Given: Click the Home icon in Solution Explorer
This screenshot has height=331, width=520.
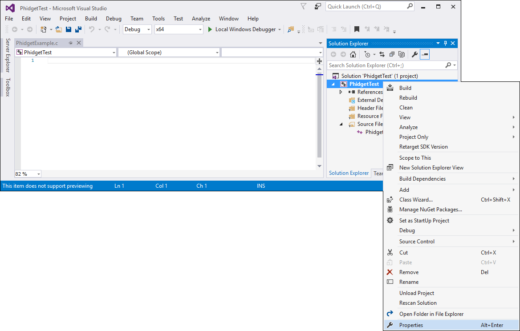Looking at the screenshot, I should coord(353,54).
